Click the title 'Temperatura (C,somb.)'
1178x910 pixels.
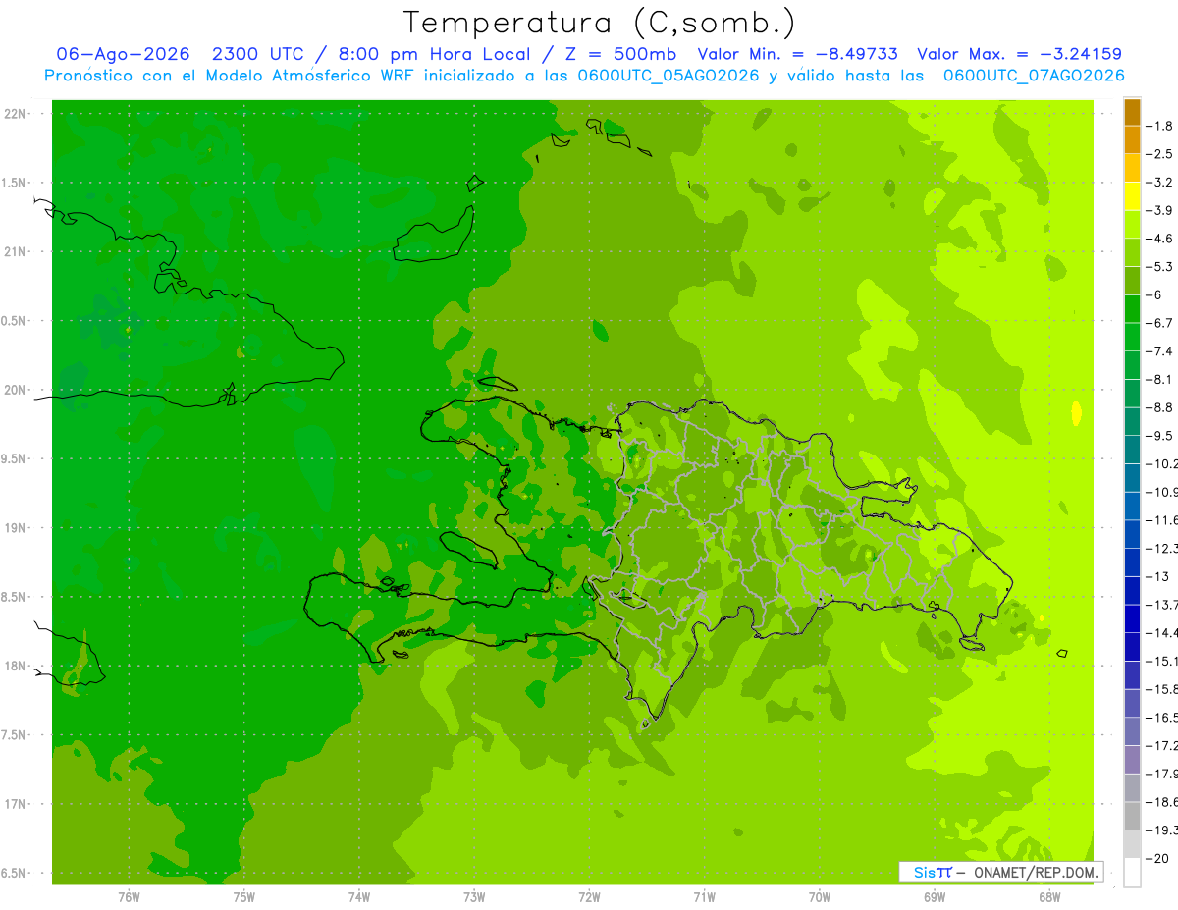(x=600, y=23)
